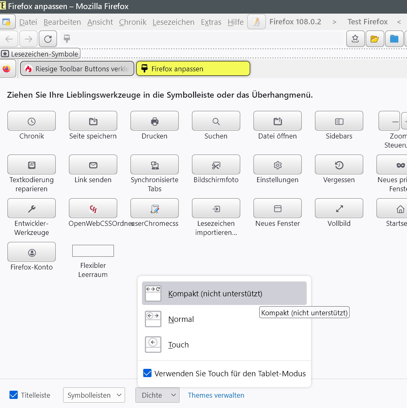Click the Chronik history icon
This screenshot has width=407, height=408.
tap(31, 121)
